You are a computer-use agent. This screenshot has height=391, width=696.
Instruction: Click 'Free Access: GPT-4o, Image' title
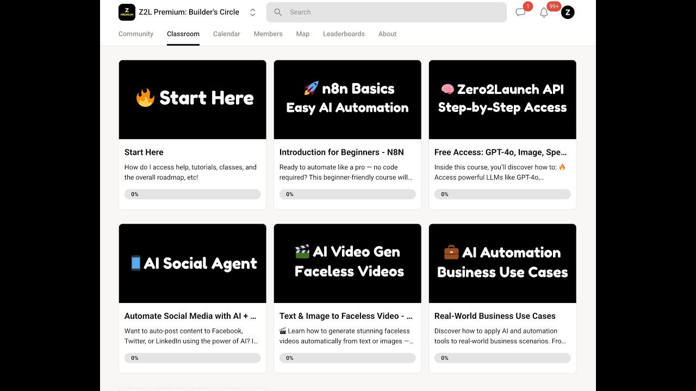[x=500, y=152]
